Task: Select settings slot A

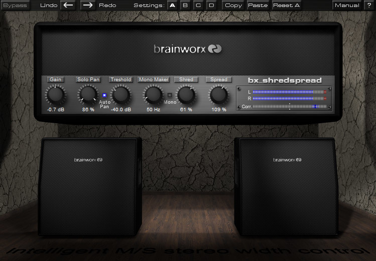Action: pyautogui.click(x=172, y=6)
